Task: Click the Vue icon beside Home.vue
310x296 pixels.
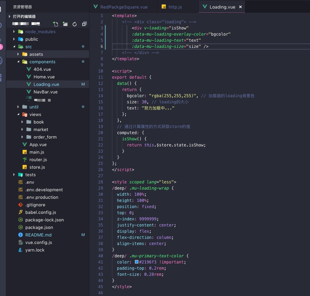Action: click(29, 77)
